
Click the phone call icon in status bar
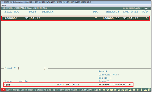pos(100,90)
